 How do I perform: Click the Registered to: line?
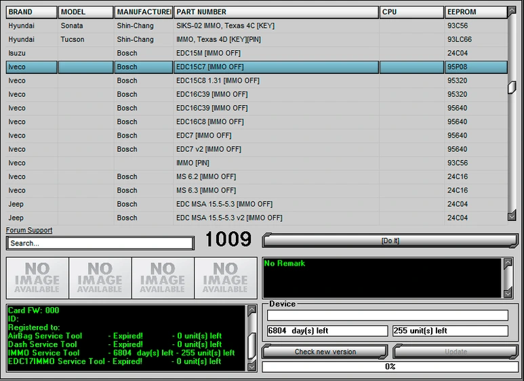tap(34, 327)
